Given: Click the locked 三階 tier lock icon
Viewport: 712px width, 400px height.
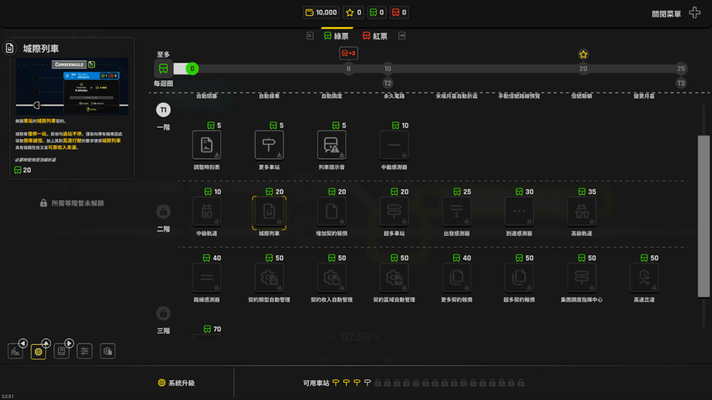Looking at the screenshot, I should pos(164,313).
